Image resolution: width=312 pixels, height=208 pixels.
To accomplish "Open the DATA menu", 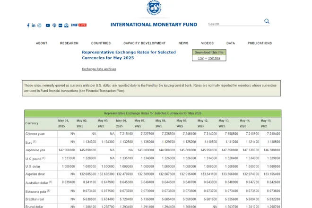I will click(x=231, y=43).
